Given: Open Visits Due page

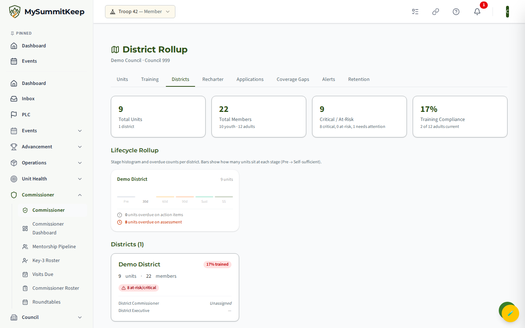Looking at the screenshot, I should tap(52, 274).
